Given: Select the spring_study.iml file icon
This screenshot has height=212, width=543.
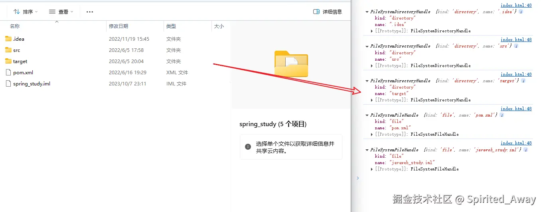Looking at the screenshot, I should coord(8,83).
